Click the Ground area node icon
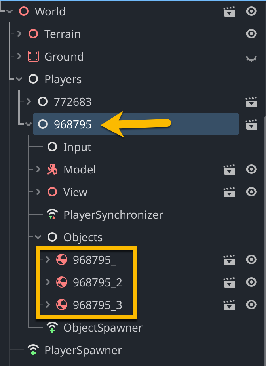 point(33,57)
